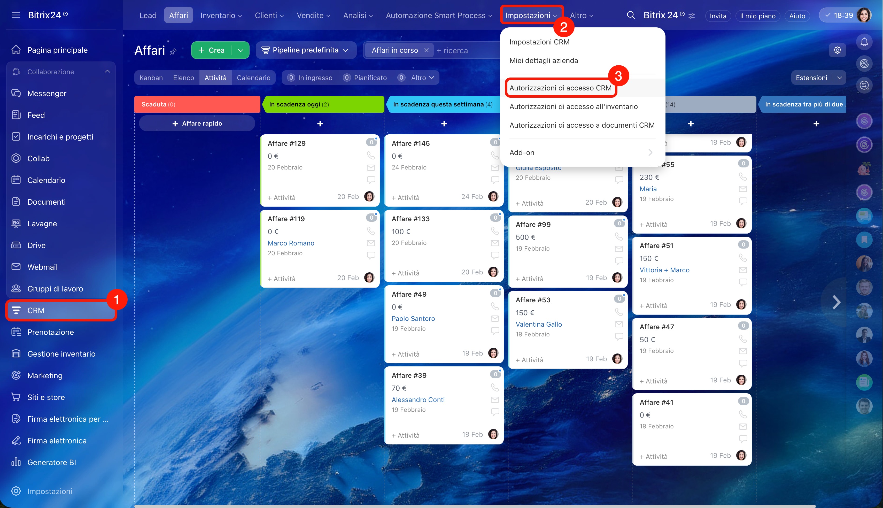
Task: Collapse the Collaborazione sidebar section
Action: pyautogui.click(x=107, y=72)
